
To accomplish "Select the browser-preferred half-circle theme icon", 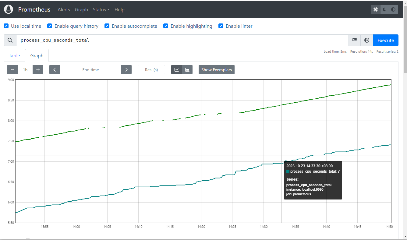I will pyautogui.click(x=393, y=9).
